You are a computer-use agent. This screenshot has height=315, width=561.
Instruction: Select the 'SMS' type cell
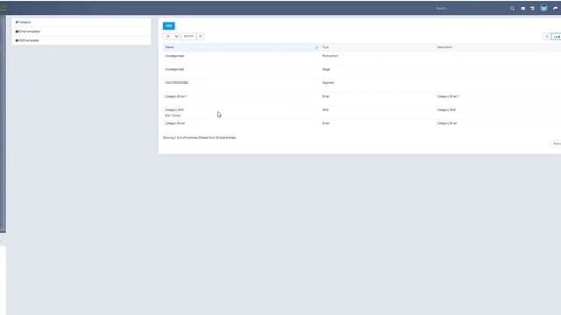[x=325, y=110]
